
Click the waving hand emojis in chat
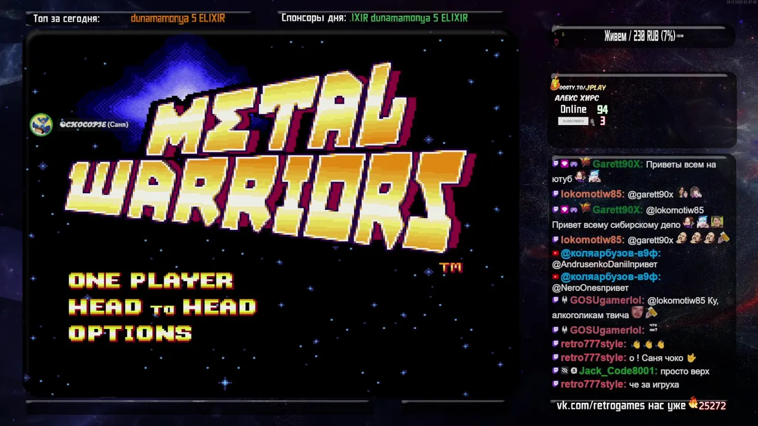(648, 345)
